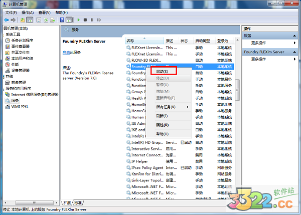Open the 操作(A) menu

[x=28, y=13]
